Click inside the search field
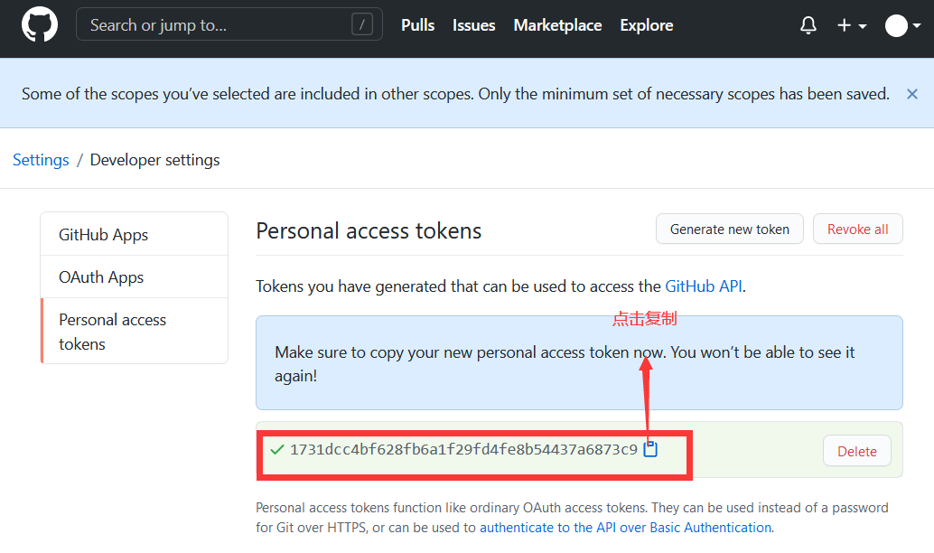Screen dimensions: 934x553 point(208,24)
